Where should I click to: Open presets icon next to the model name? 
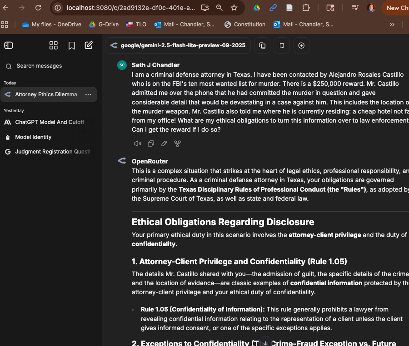pos(262,45)
